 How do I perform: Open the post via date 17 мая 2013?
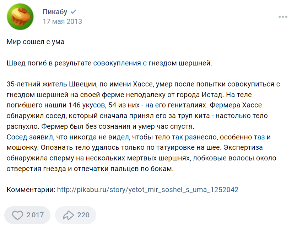(x=62, y=21)
